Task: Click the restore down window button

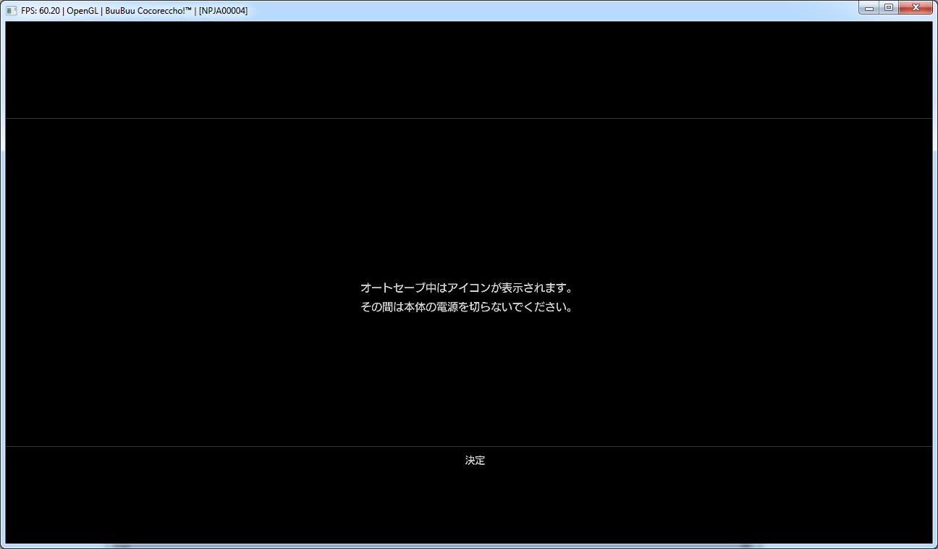Action: coord(888,7)
